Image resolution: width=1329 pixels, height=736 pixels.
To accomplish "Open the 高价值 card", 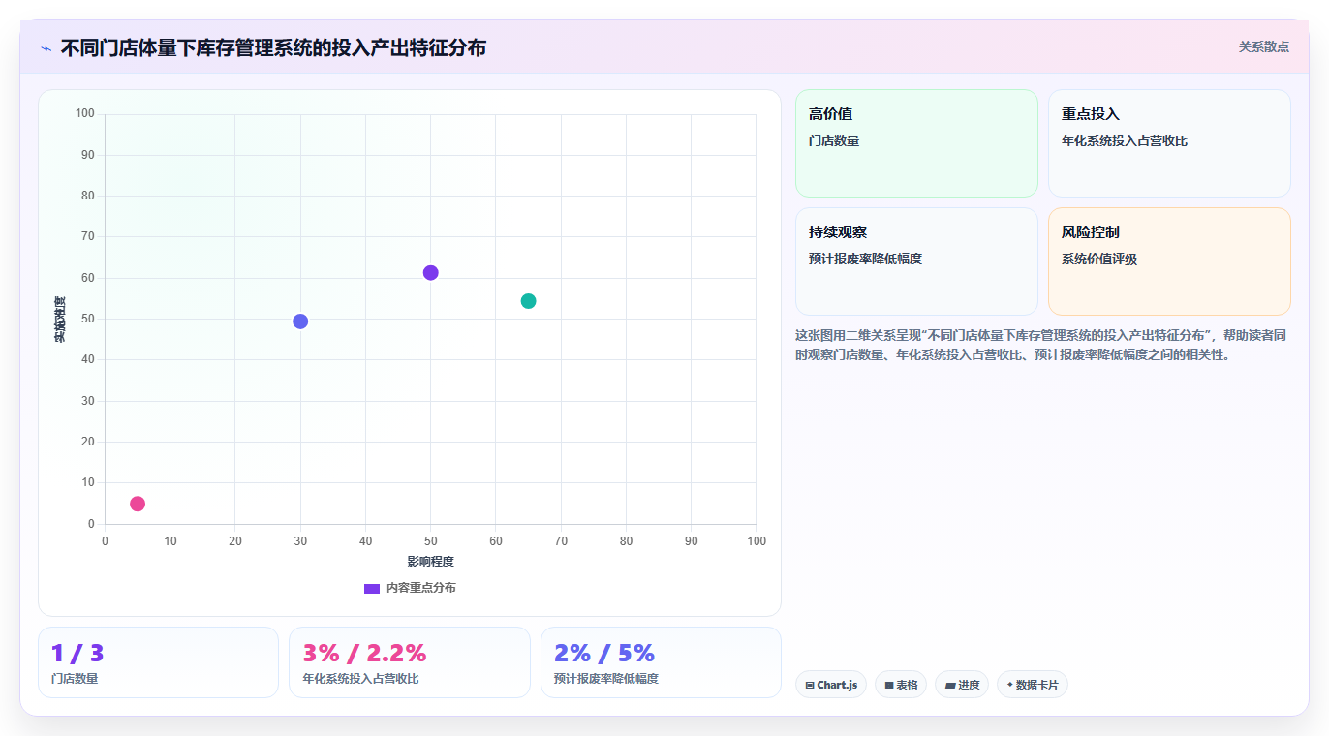I will 916,143.
